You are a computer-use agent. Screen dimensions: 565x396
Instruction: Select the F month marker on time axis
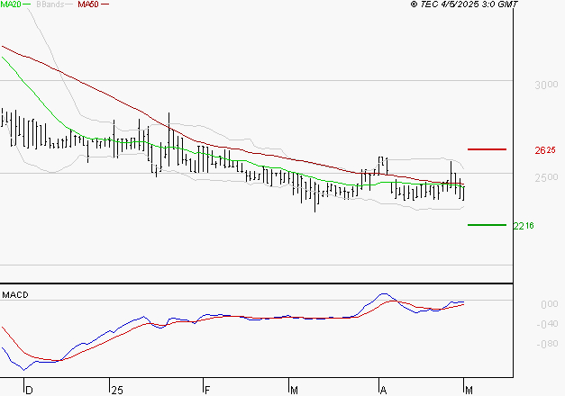coord(206,390)
